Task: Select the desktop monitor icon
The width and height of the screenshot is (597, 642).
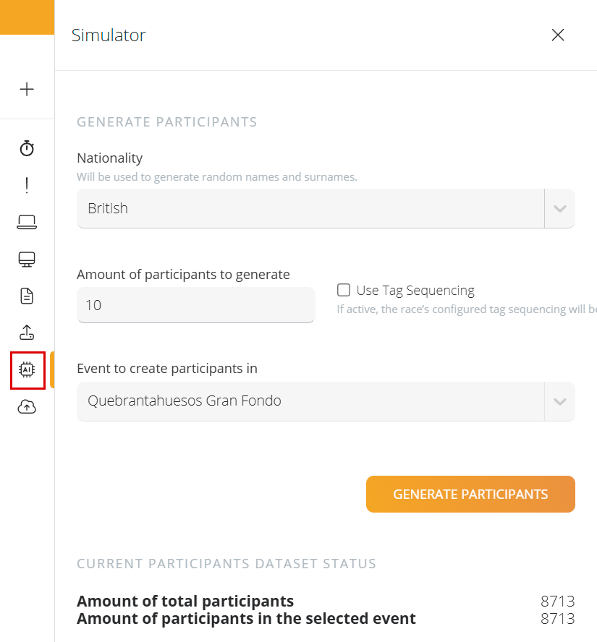Action: 27,259
